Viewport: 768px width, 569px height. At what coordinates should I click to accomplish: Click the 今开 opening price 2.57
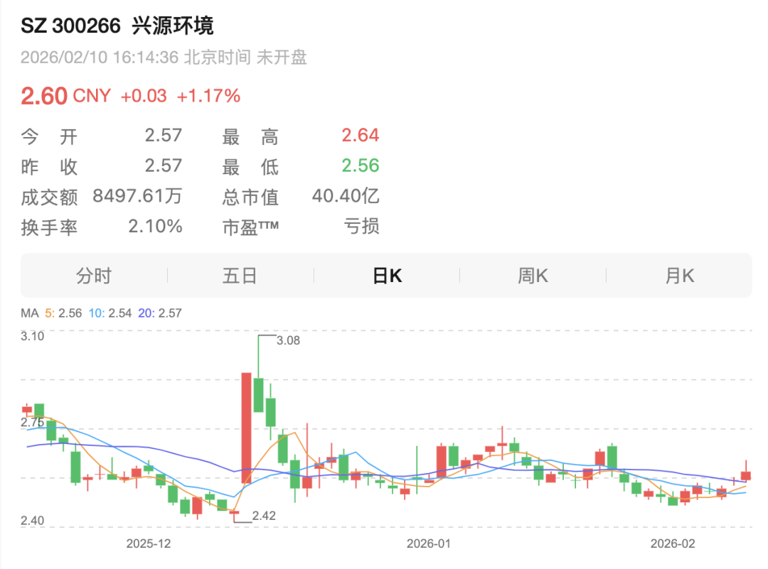[163, 135]
